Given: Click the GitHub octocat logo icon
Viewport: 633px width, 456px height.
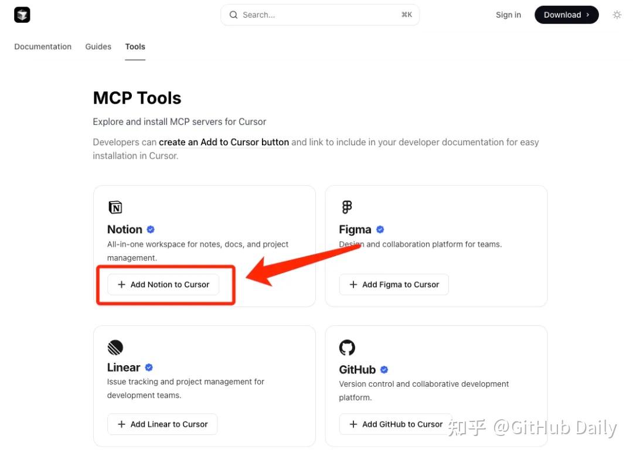Looking at the screenshot, I should [347, 348].
